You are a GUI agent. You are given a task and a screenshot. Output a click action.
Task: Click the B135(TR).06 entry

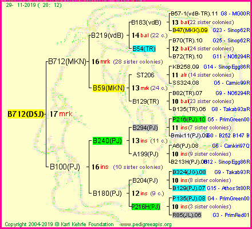pos(189,109)
